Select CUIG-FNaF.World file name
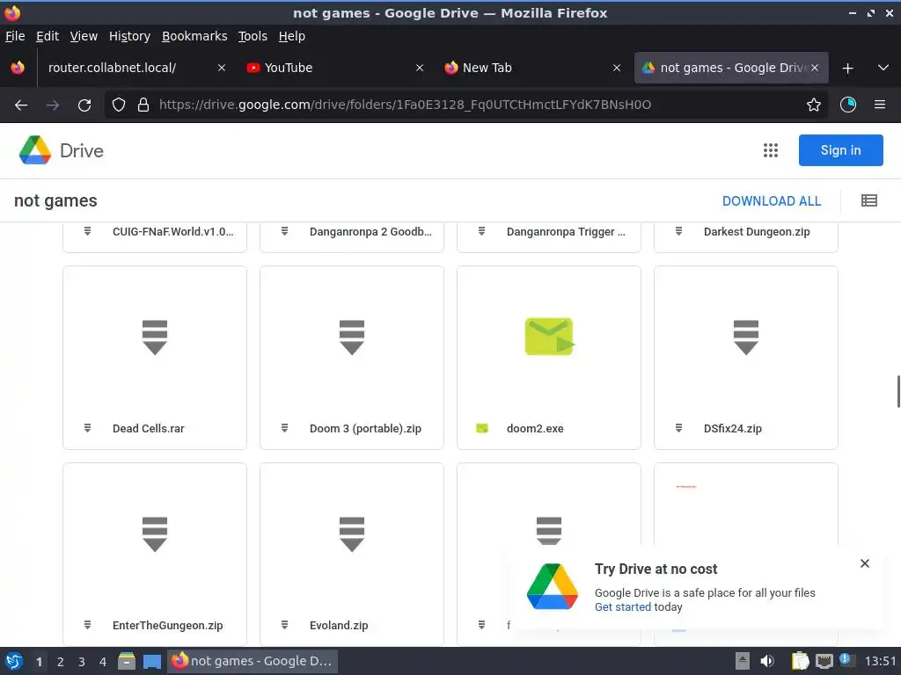 coord(173,232)
